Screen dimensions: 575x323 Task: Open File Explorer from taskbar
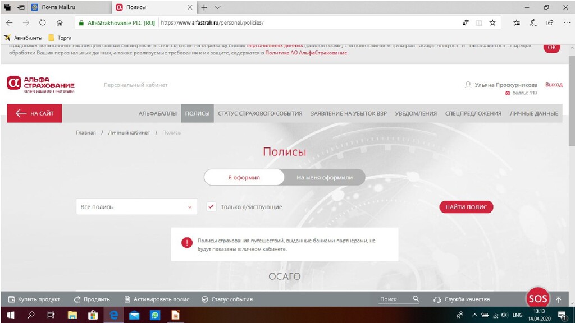(x=72, y=315)
